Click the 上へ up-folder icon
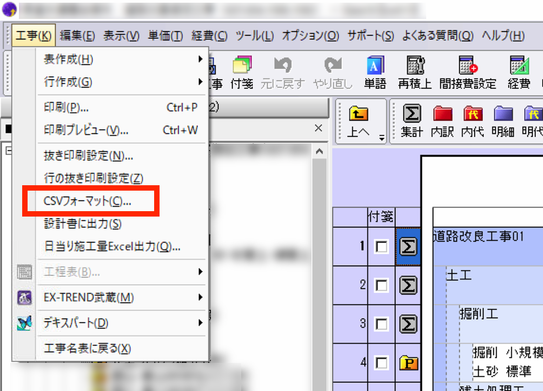This screenshot has width=543, height=391. 359,122
